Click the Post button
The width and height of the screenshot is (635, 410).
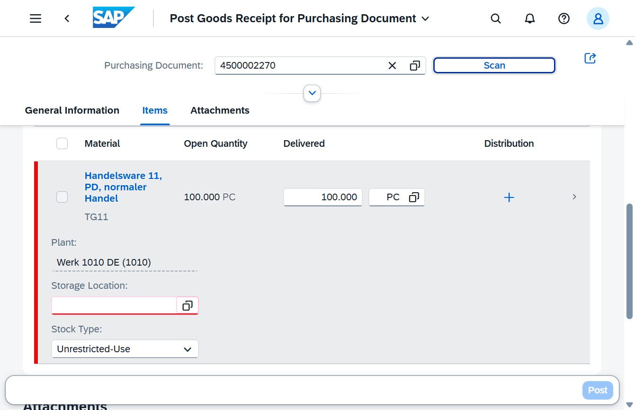tap(598, 390)
